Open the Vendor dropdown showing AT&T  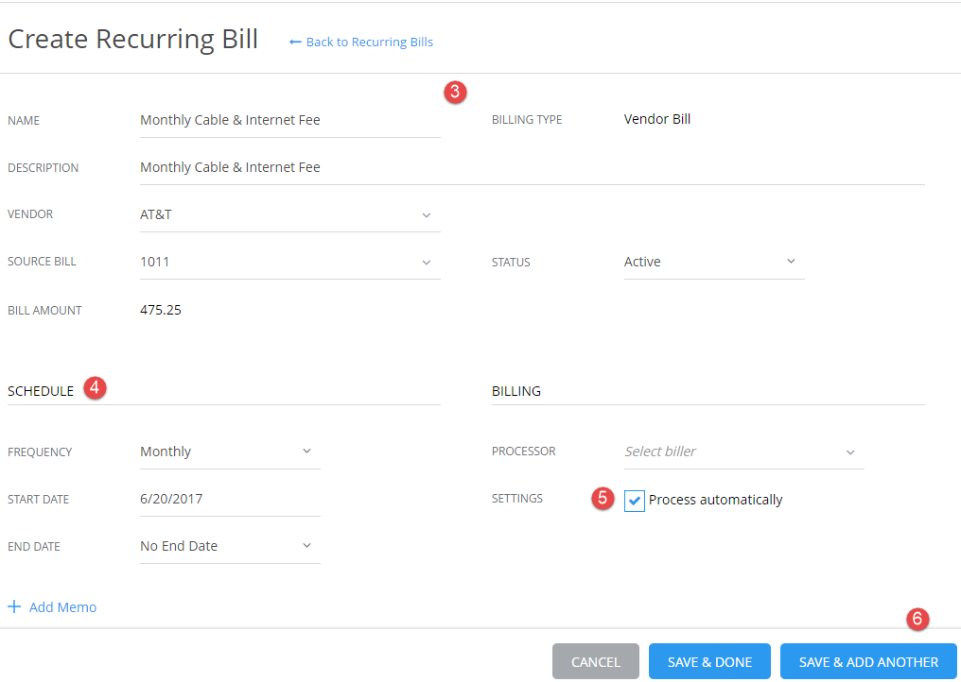click(289, 214)
